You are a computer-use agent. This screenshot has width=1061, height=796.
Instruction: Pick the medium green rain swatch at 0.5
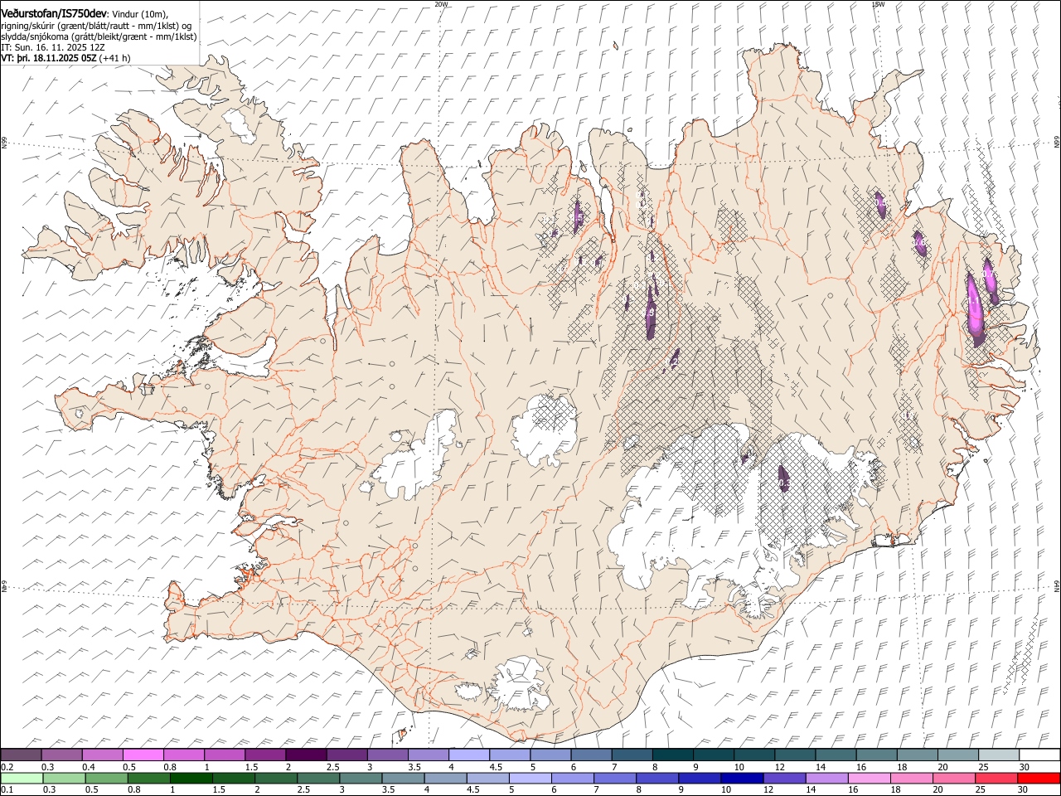[x=106, y=779]
